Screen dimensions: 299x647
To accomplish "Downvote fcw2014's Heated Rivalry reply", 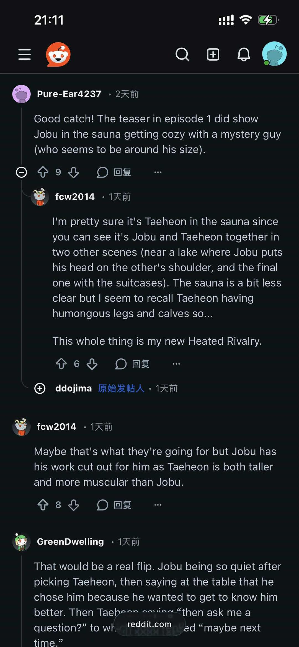I will (92, 364).
